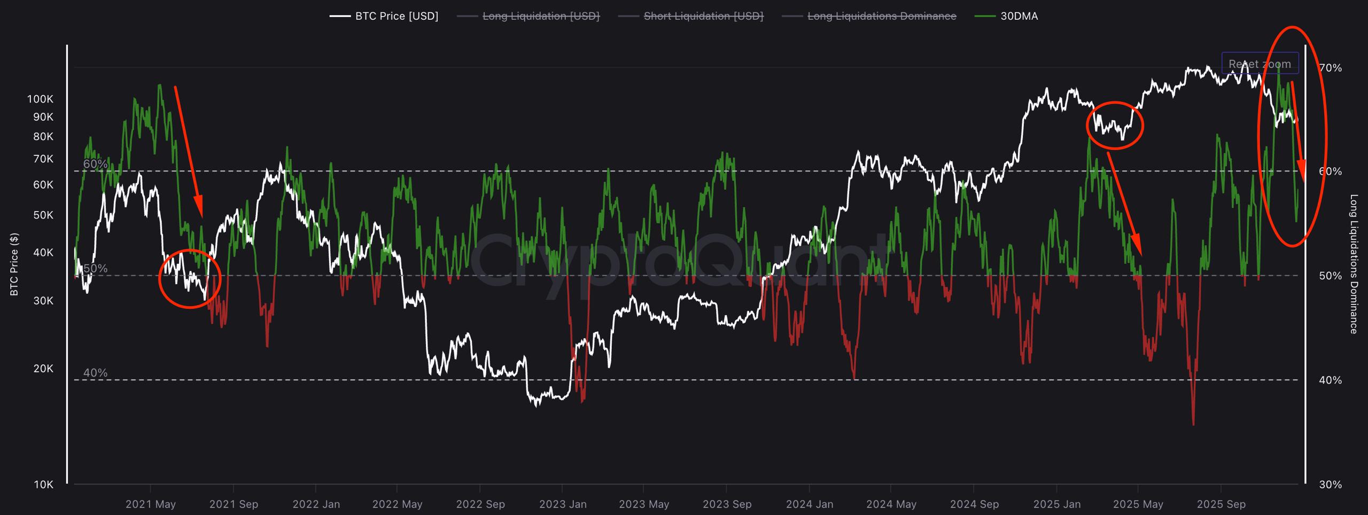Viewport: 1368px width, 515px height.
Task: Enable the Short Liquidation [USD] series
Action: tap(703, 16)
